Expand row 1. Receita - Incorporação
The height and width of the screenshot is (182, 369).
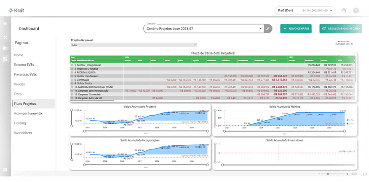tap(72, 65)
